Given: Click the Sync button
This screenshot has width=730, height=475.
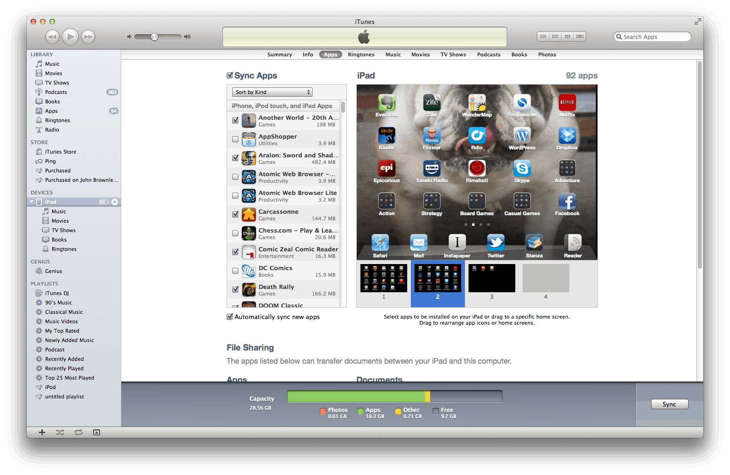Looking at the screenshot, I should (669, 404).
